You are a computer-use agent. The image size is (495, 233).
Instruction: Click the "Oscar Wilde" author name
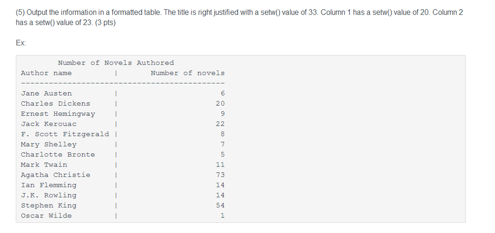tap(46, 216)
